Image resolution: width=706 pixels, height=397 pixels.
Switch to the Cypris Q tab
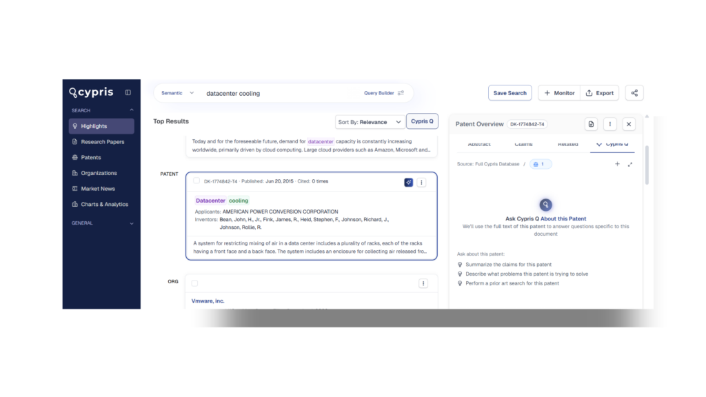click(612, 145)
